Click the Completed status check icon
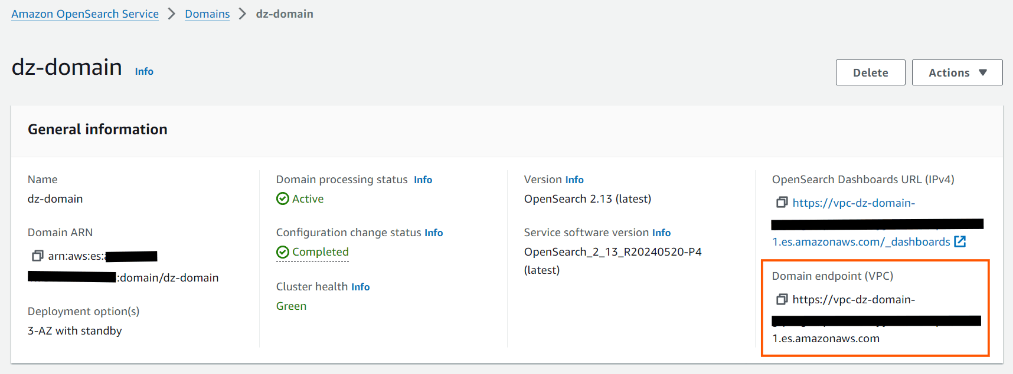The height and width of the screenshot is (374, 1013). coord(283,252)
